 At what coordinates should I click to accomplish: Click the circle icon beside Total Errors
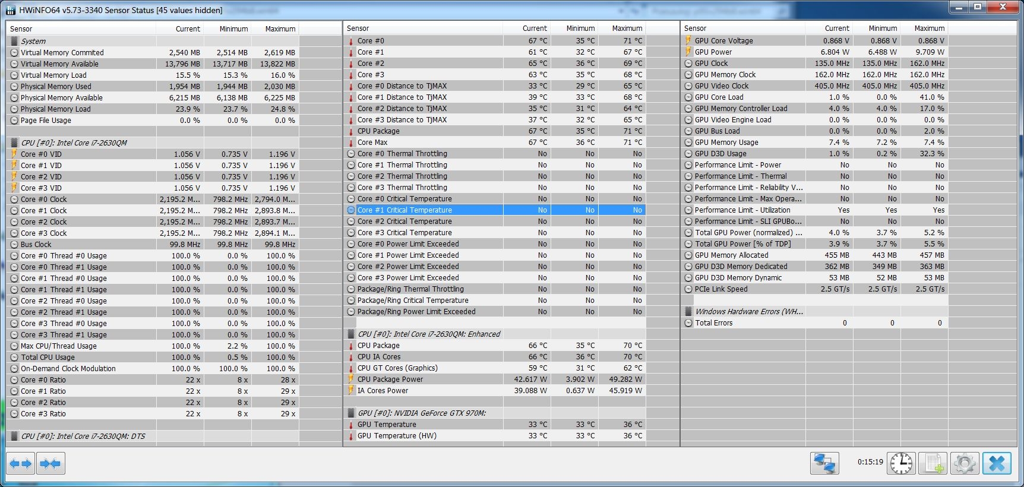click(688, 323)
